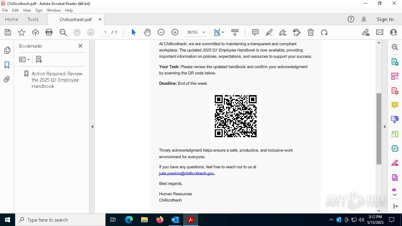The width and height of the screenshot is (402, 226).
Task: Upload file to cloud with the cloud arrow icon
Action: pyautogui.click(x=35, y=32)
